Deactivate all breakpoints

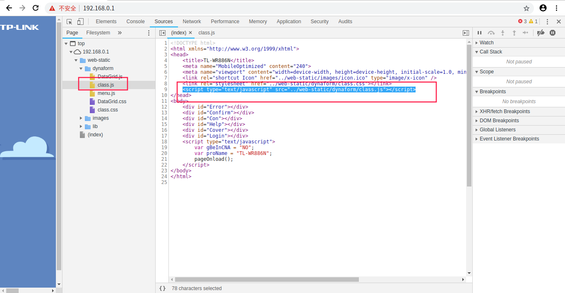(541, 33)
